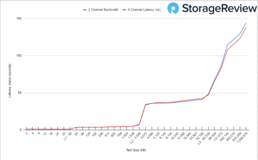Screen dimensions: 258x160
Task: Click the 150 value on y-axis
Action: tap(19, 19)
